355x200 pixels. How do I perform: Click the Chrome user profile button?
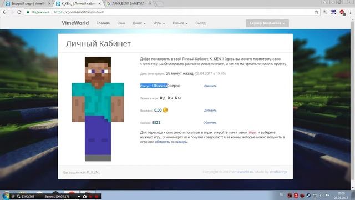[325, 2]
